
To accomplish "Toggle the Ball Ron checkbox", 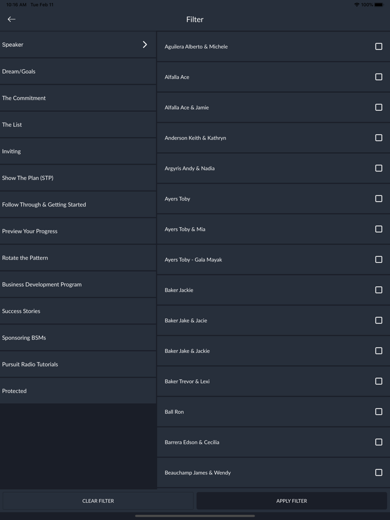I will (x=378, y=412).
